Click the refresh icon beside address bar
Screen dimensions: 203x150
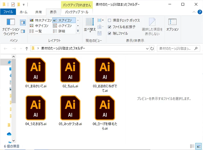152,49
